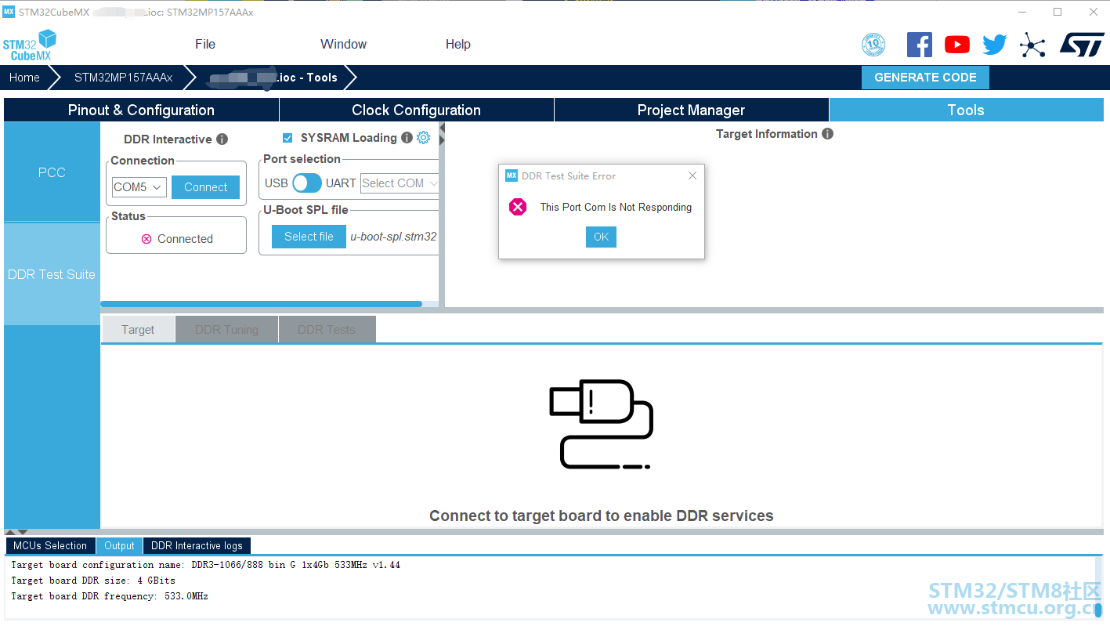Open the ST Facebook page icon
1110x626 pixels.
tap(920, 45)
